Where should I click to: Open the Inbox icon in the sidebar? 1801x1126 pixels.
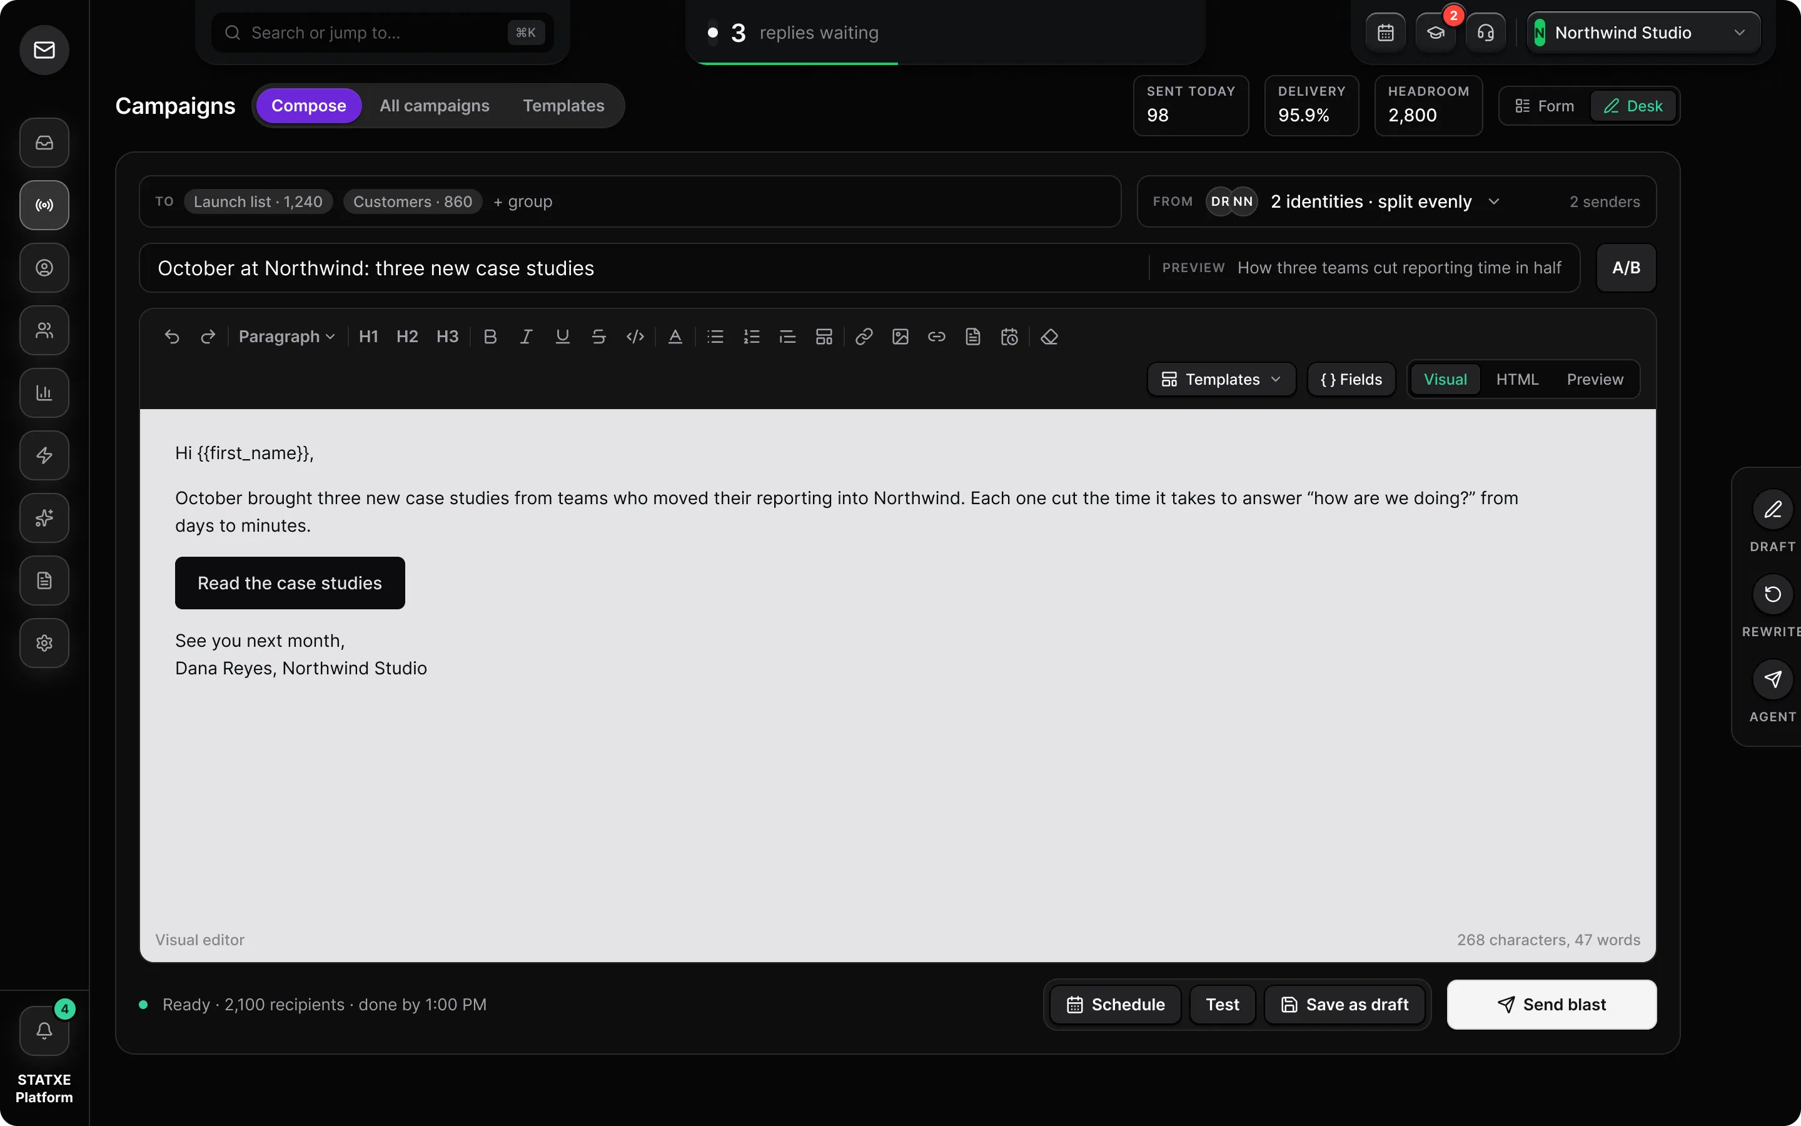pos(44,142)
